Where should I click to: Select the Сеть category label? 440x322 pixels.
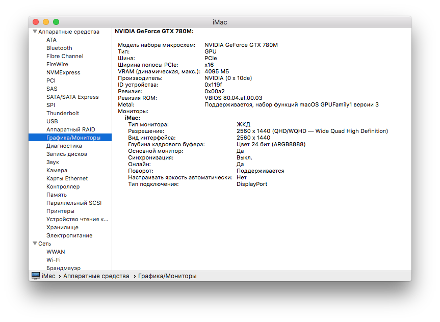point(45,244)
